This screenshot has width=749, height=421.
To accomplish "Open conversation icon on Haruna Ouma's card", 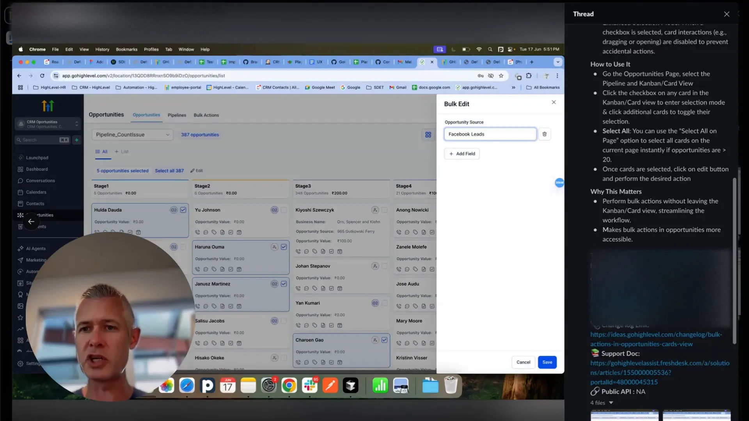I will [x=206, y=269].
